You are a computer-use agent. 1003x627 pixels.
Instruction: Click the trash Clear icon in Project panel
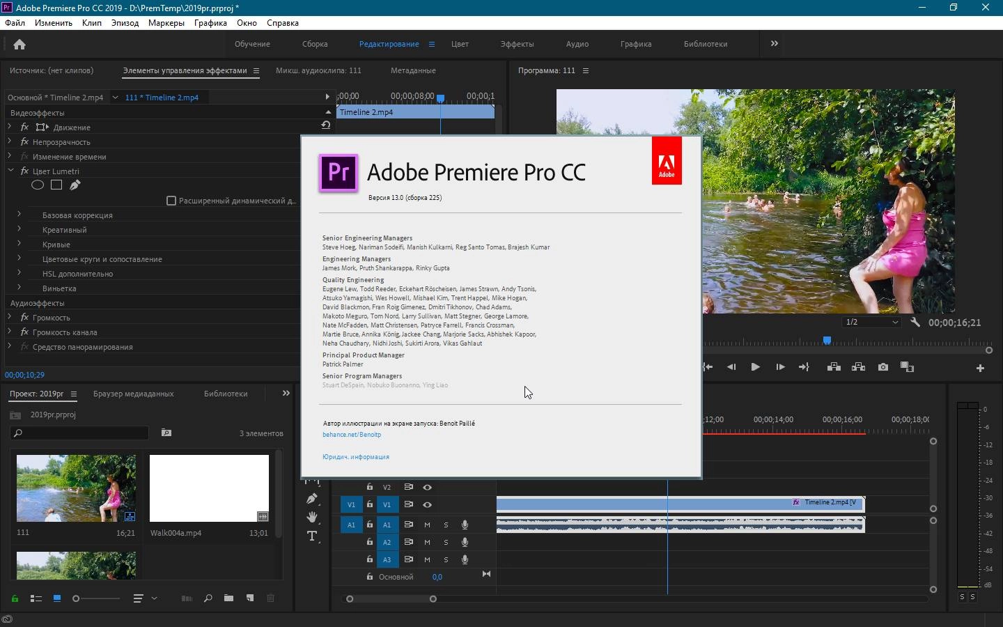coord(271,598)
